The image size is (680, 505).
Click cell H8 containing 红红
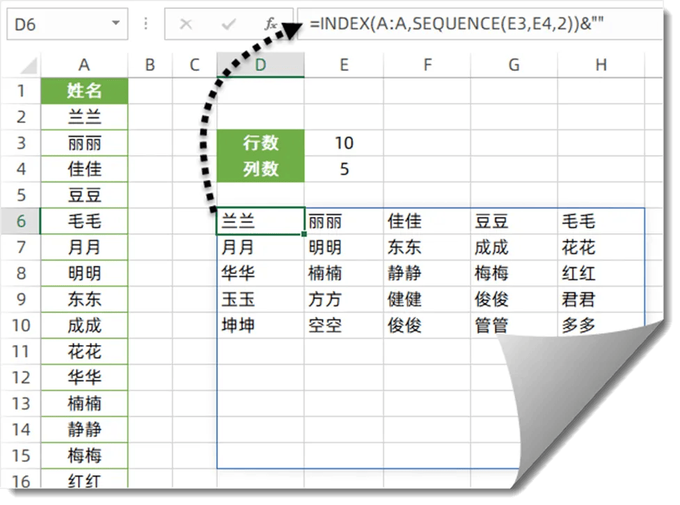pyautogui.click(x=601, y=273)
